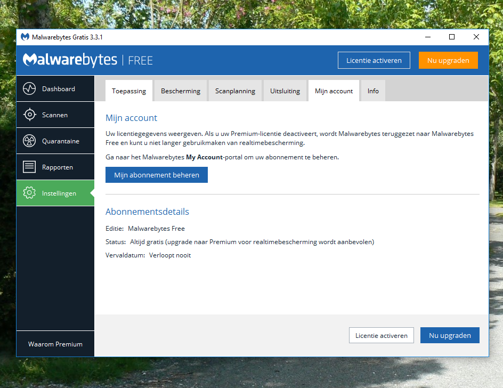This screenshot has width=503, height=388.
Task: Click the Quarantaine radiation icon
Action: (29, 141)
